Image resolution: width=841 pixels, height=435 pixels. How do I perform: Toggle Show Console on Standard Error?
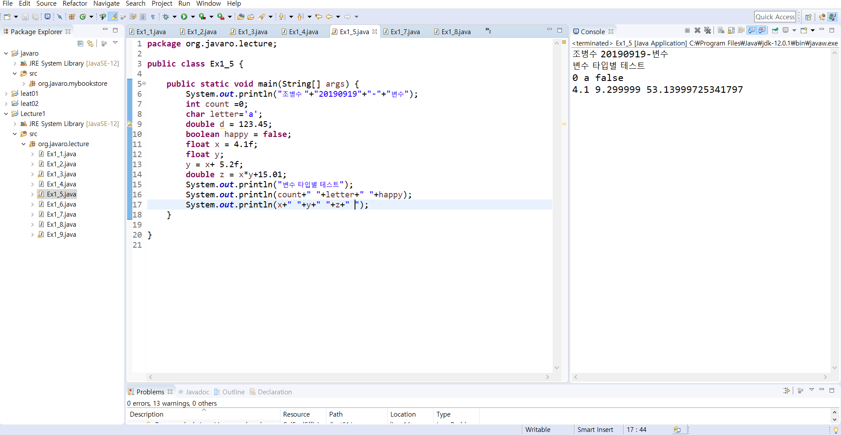point(762,30)
